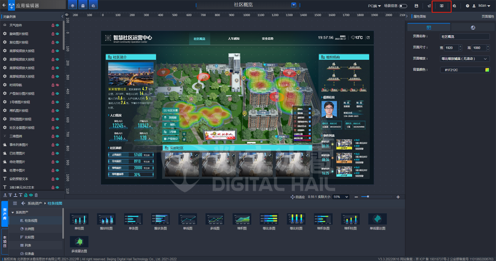Open the 页面缩放 dropdown
Image resolution: width=496 pixels, height=261 pixels.
(465, 58)
